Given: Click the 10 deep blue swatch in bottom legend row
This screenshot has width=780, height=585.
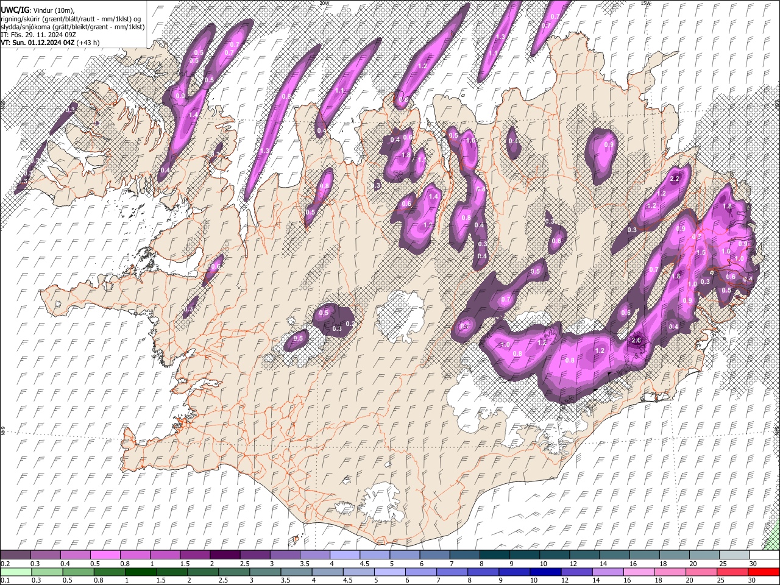Looking at the screenshot, I should [545, 572].
